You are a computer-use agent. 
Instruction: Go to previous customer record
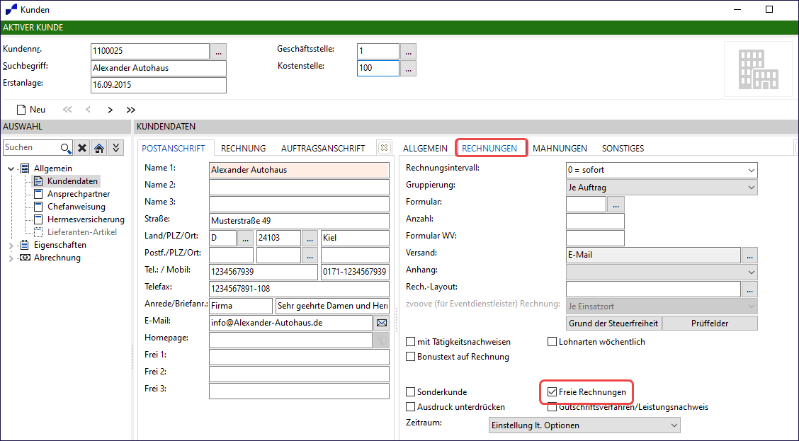88,110
